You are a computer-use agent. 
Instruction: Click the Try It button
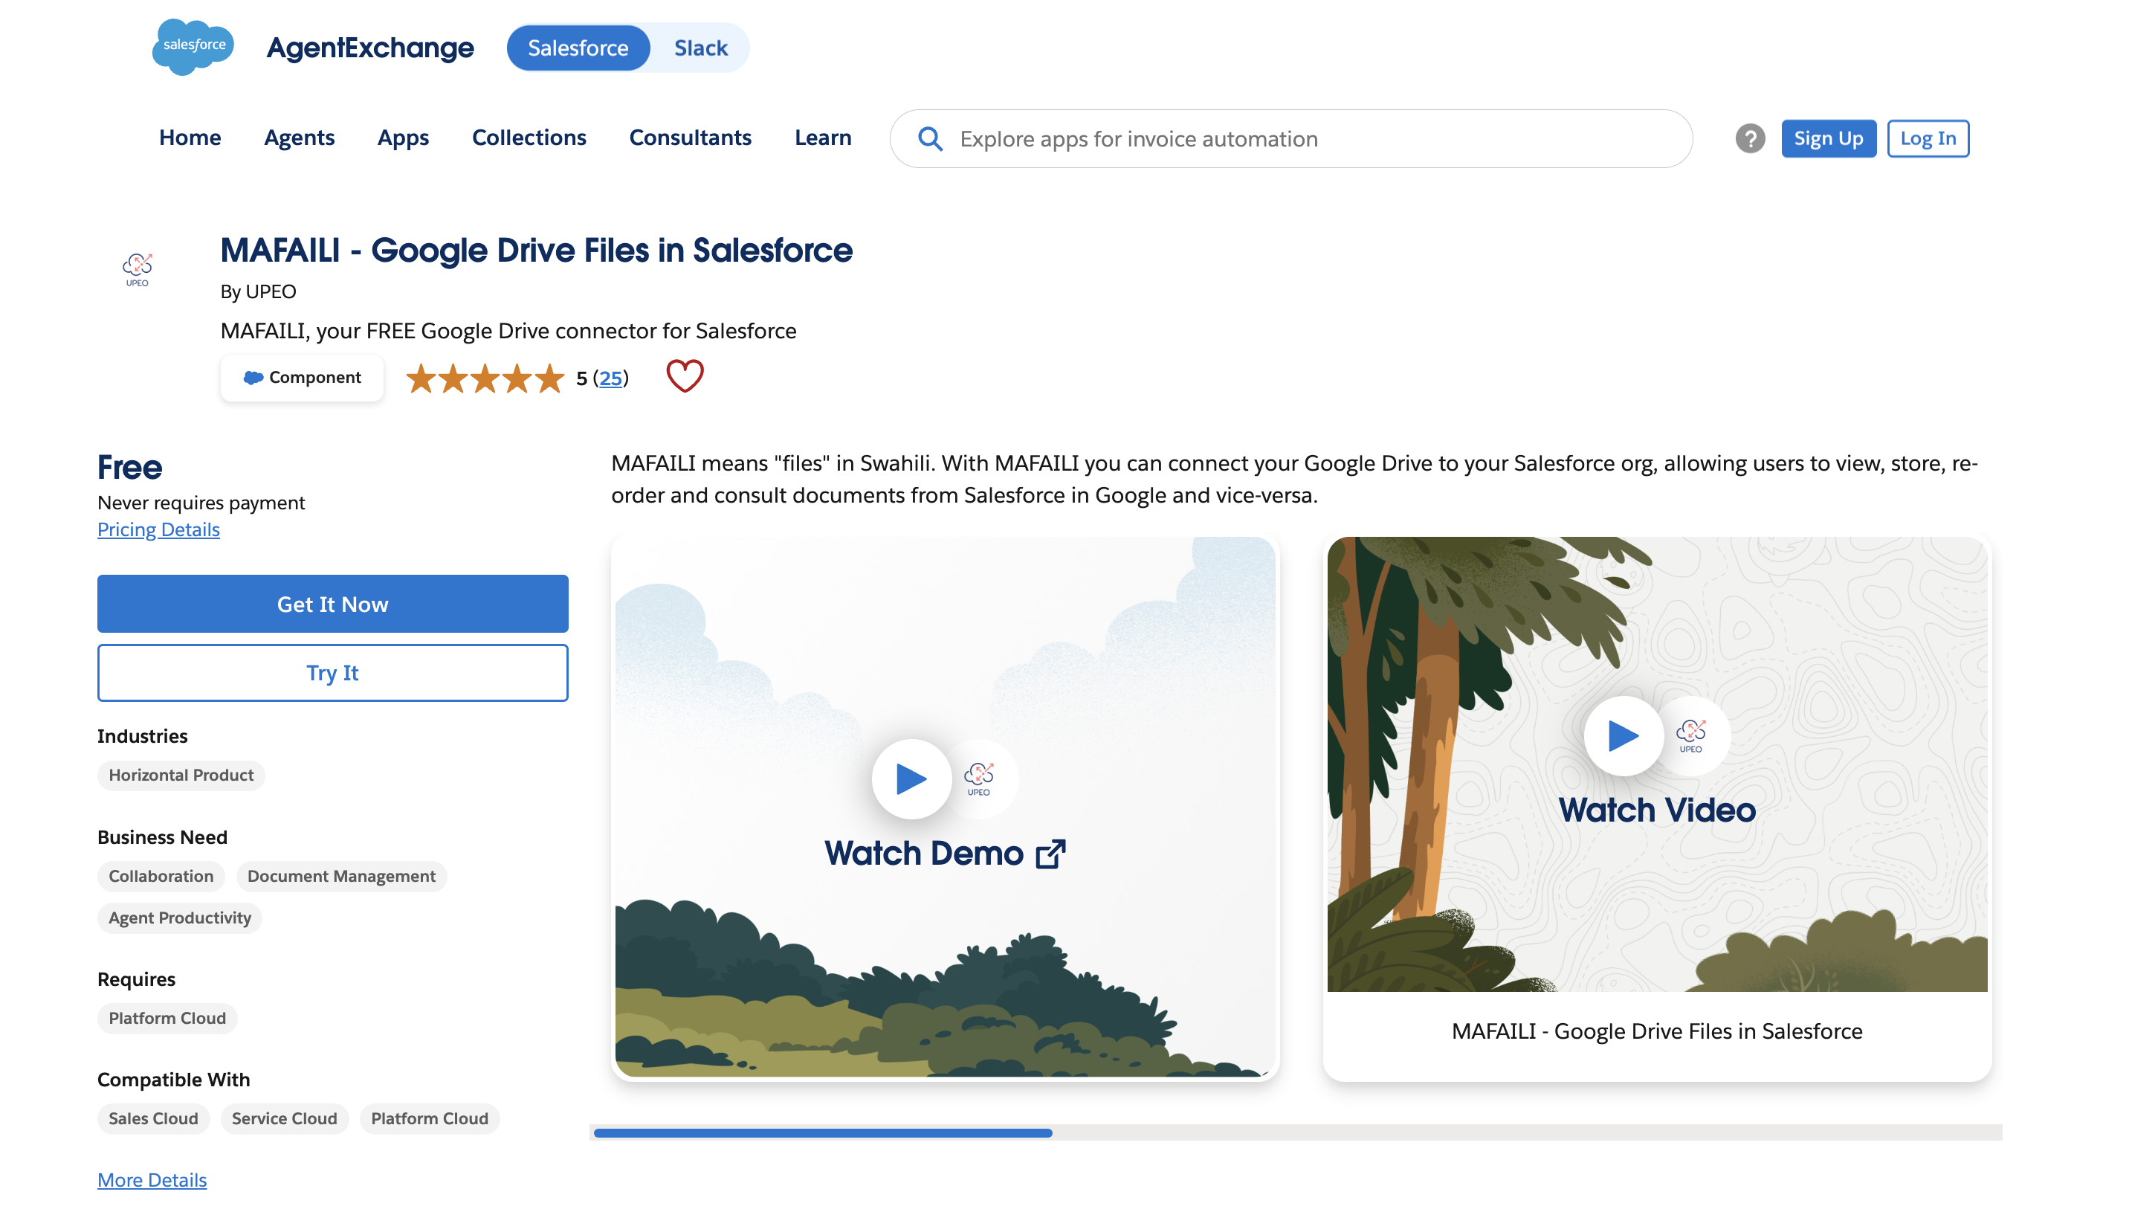click(x=332, y=673)
